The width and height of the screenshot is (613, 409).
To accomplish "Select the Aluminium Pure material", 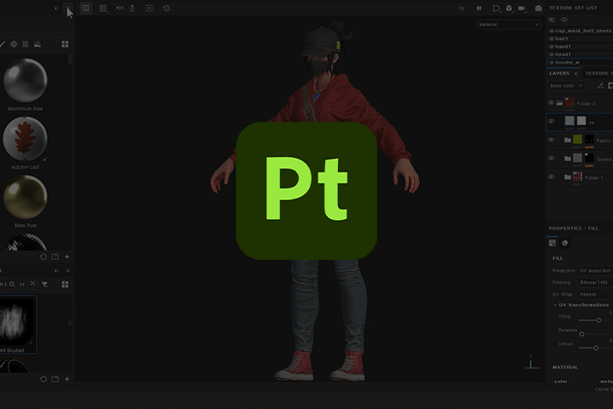I will pos(26,80).
